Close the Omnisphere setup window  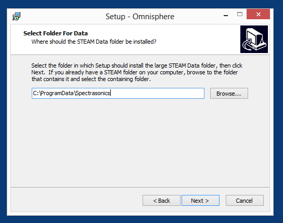[x=258, y=14]
